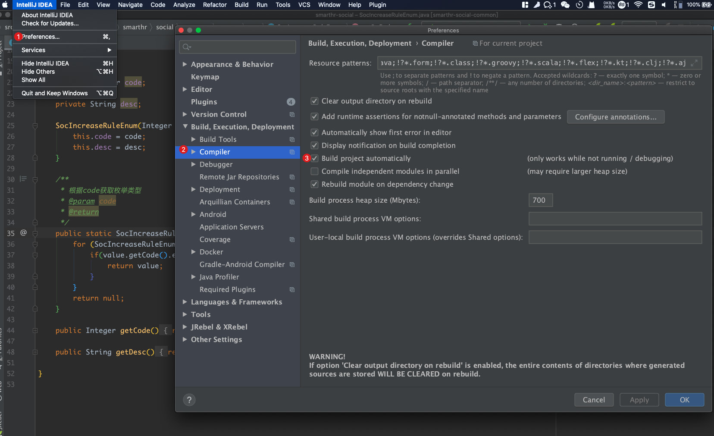Expand the Debugger subsection
Screen dimensions: 714x436
pyautogui.click(x=194, y=164)
